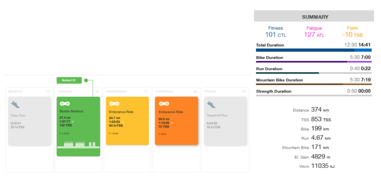Screen dimensions: 381x183
Task: Click the shoe icon on Treadmill Run card
Action: (211, 104)
